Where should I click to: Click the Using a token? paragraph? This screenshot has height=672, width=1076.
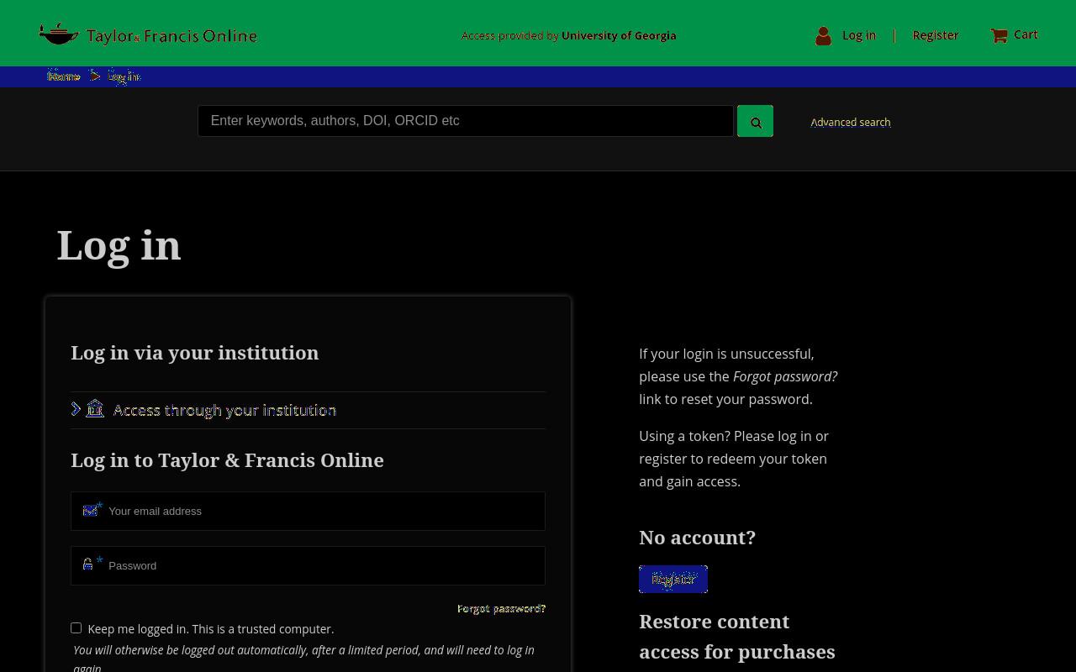[734, 459]
